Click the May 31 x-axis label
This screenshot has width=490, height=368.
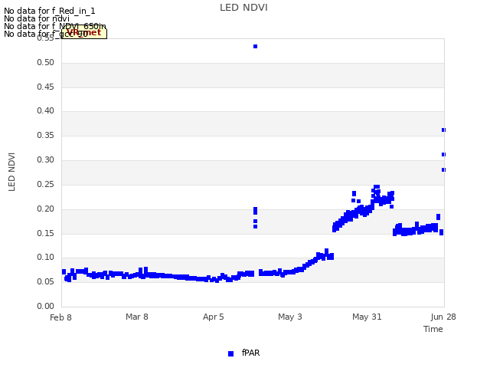coord(367,317)
